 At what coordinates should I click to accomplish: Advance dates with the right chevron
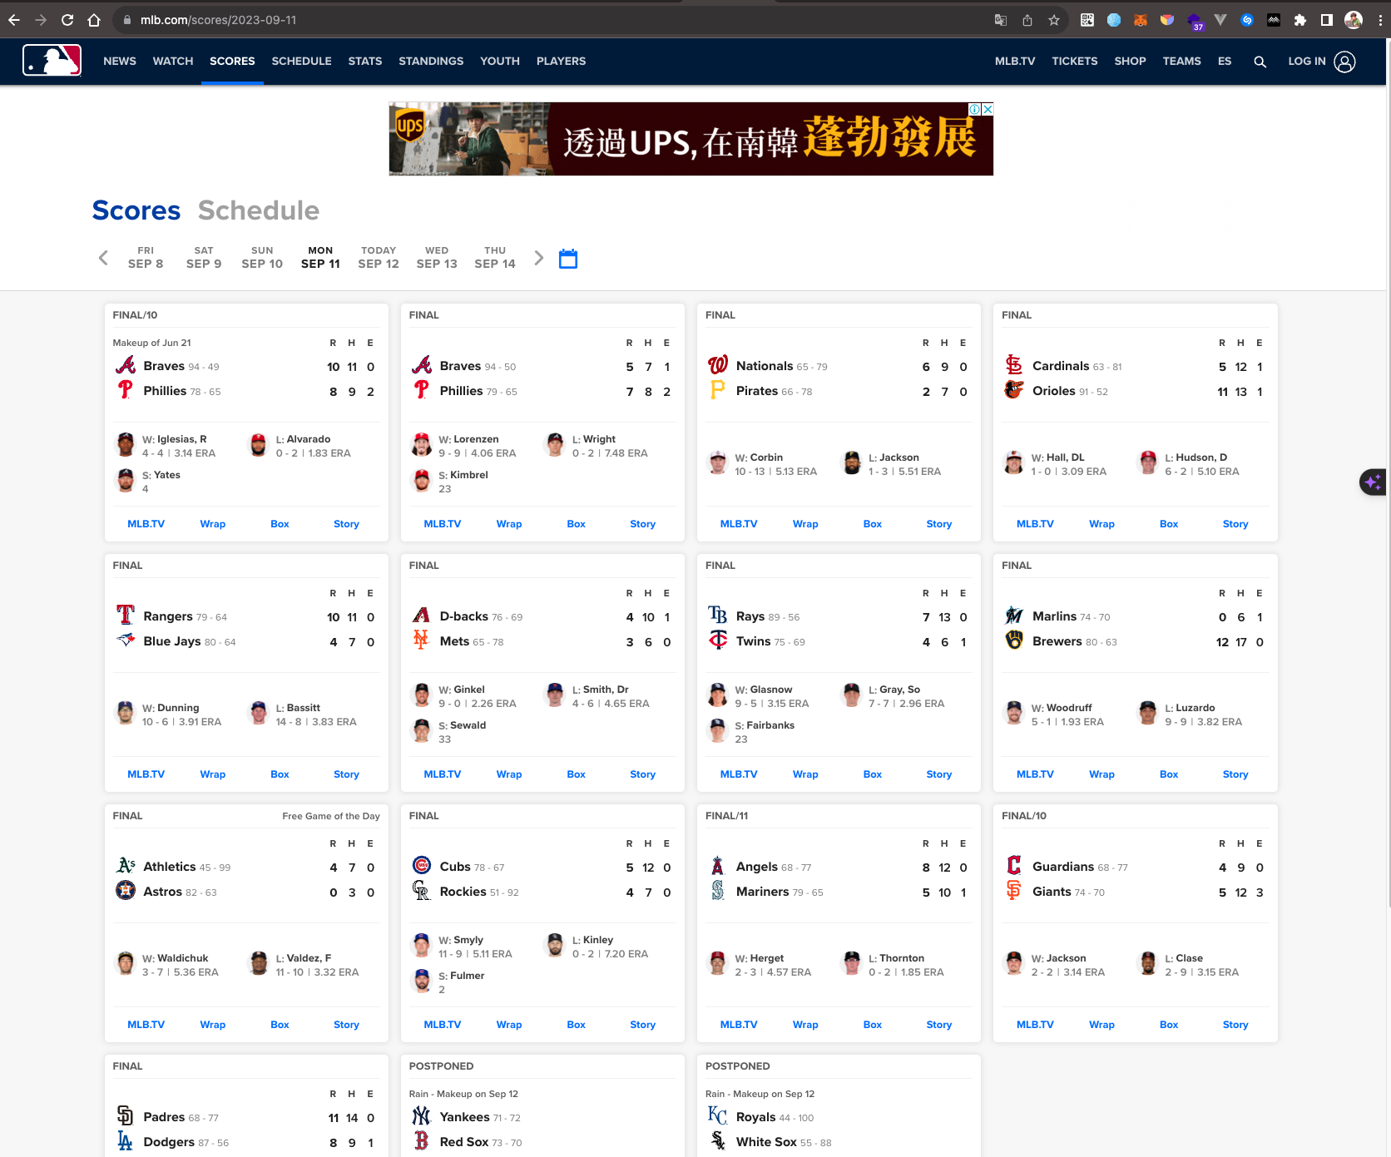coord(538,258)
